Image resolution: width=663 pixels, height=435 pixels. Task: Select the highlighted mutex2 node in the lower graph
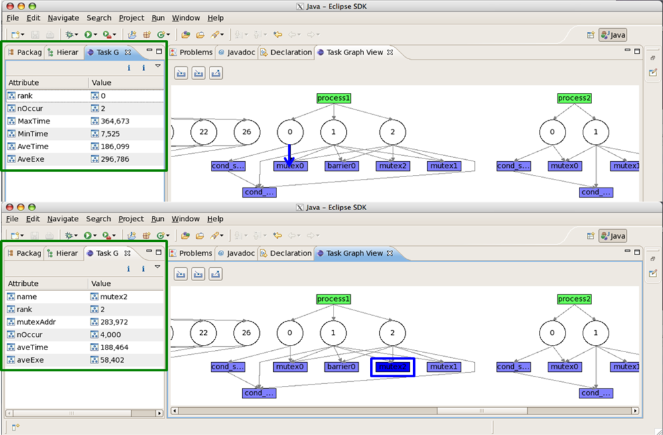point(392,367)
